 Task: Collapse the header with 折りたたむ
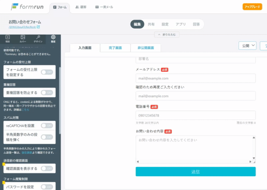[x=166, y=35]
